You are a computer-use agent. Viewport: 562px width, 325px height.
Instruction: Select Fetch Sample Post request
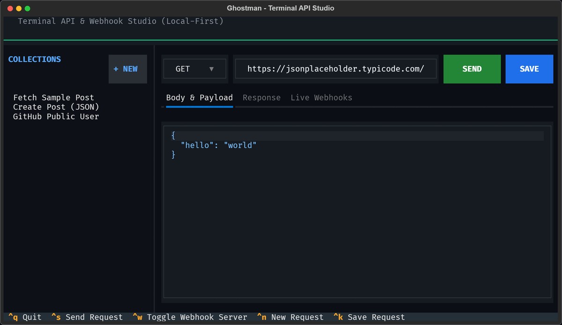[x=54, y=98]
